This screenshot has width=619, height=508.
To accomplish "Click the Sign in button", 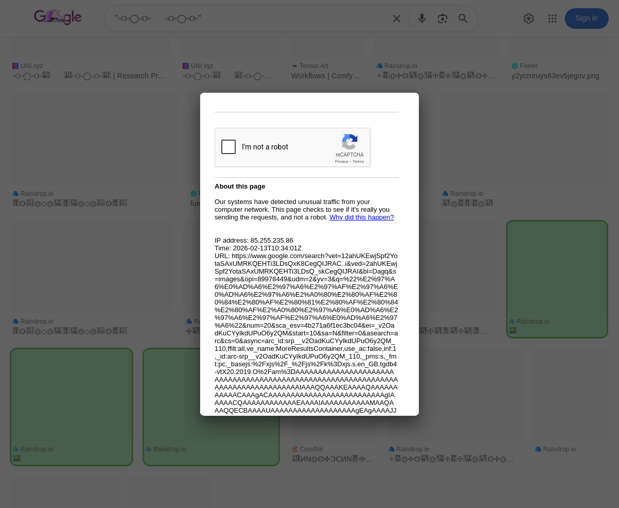I will (587, 19).
